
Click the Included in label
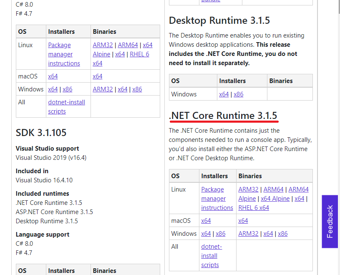(x=32, y=171)
